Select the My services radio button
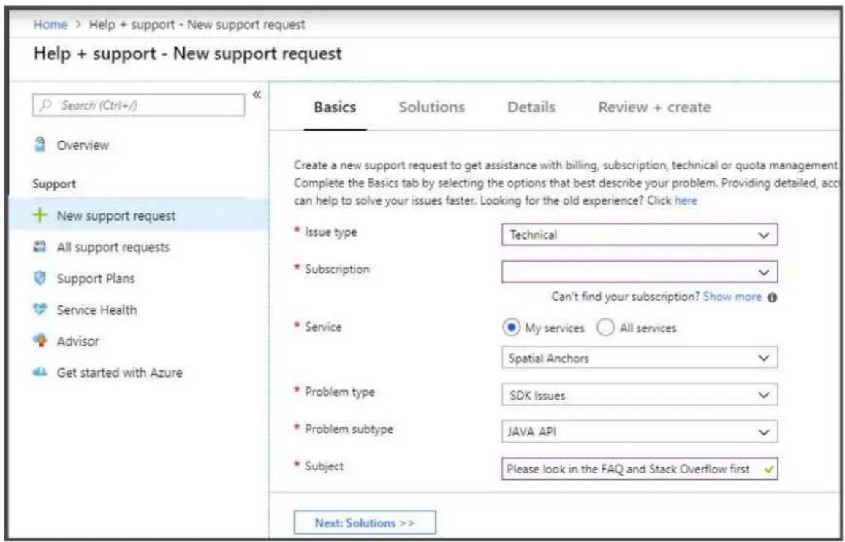845x542 pixels. [511, 327]
